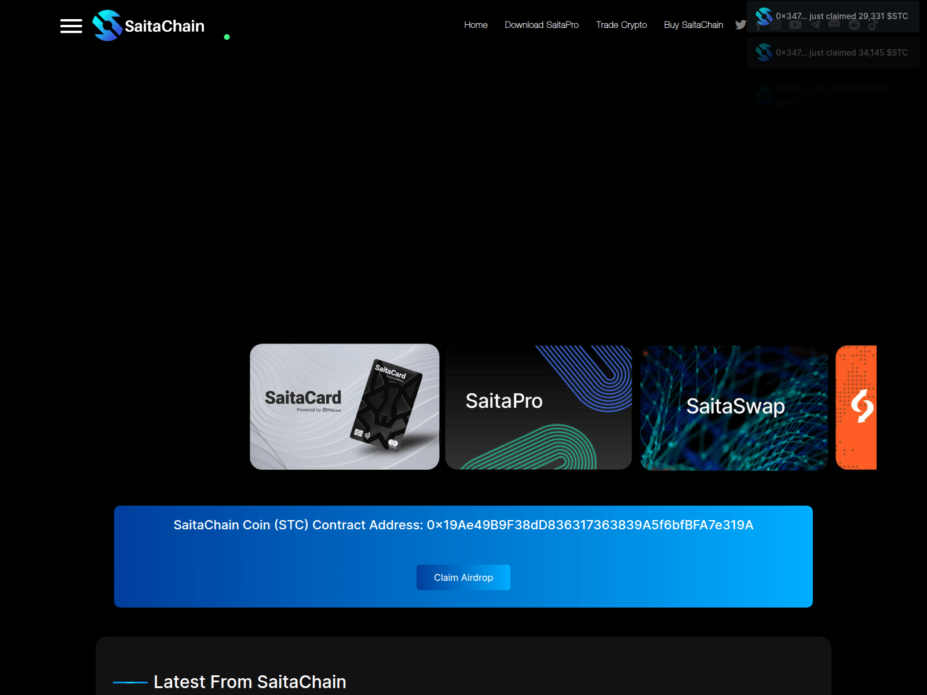The width and height of the screenshot is (927, 695).
Task: Click the Latest From SaitaChain heading
Action: click(250, 682)
